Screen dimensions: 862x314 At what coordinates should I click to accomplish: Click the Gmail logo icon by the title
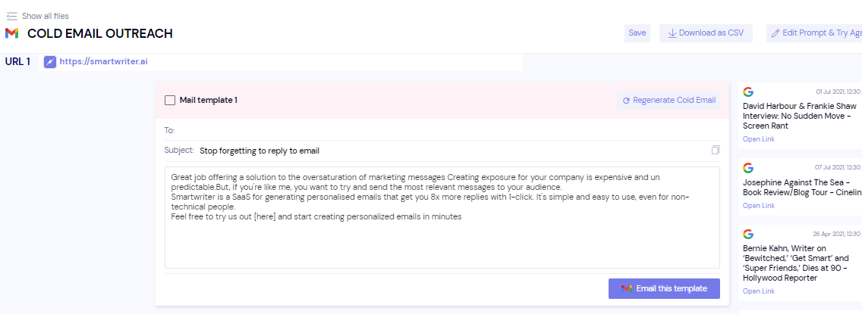pyautogui.click(x=11, y=33)
